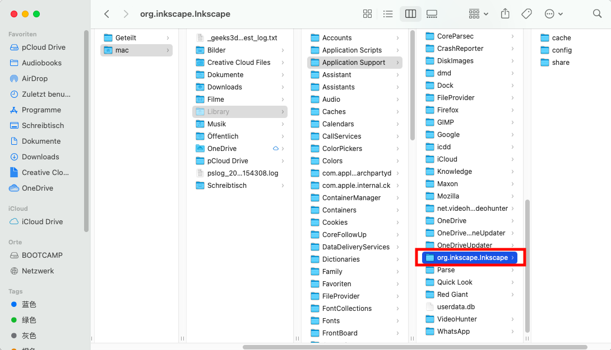This screenshot has width=611, height=350.
Task: Switch to list view
Action: [388, 14]
